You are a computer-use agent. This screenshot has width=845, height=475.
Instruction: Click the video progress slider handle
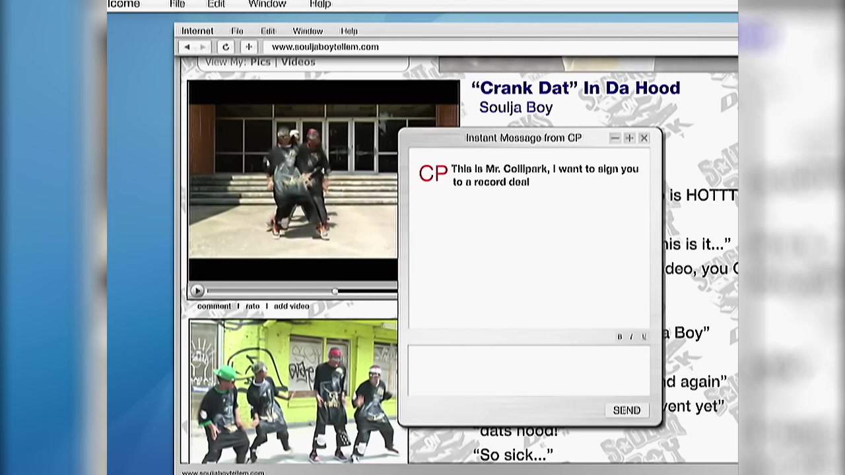pos(335,291)
